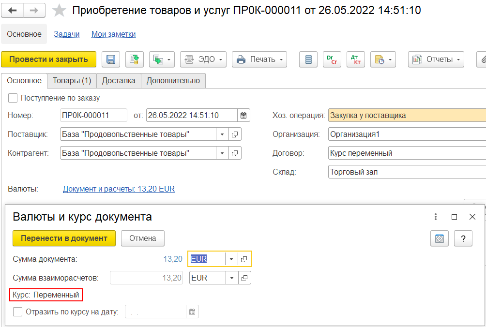Click the Контрагент text field

(x=138, y=153)
